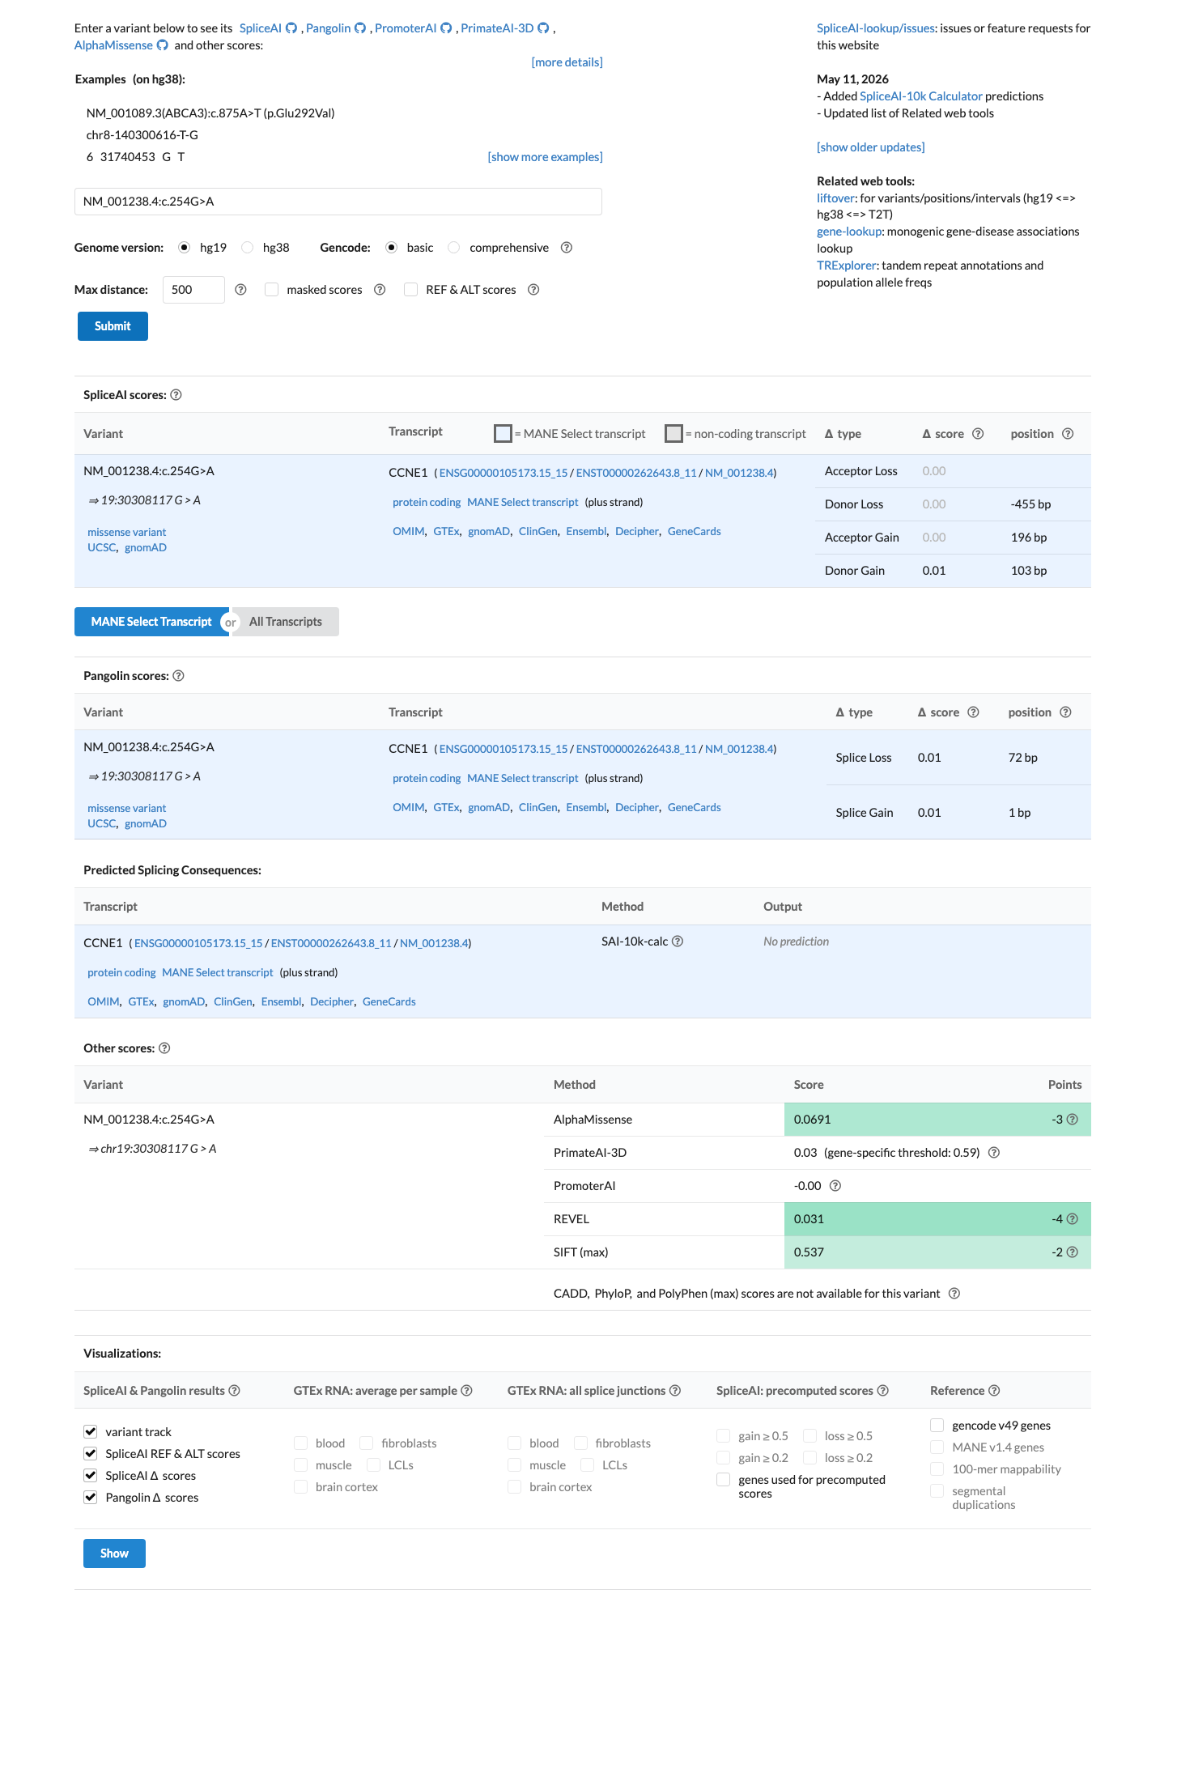The height and width of the screenshot is (1781, 1177).
Task: Open SpliceAI-10k Calculator link
Action: [920, 96]
